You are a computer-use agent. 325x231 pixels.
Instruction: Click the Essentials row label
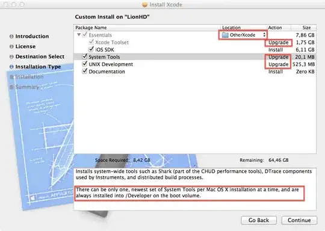pyautogui.click(x=100, y=35)
